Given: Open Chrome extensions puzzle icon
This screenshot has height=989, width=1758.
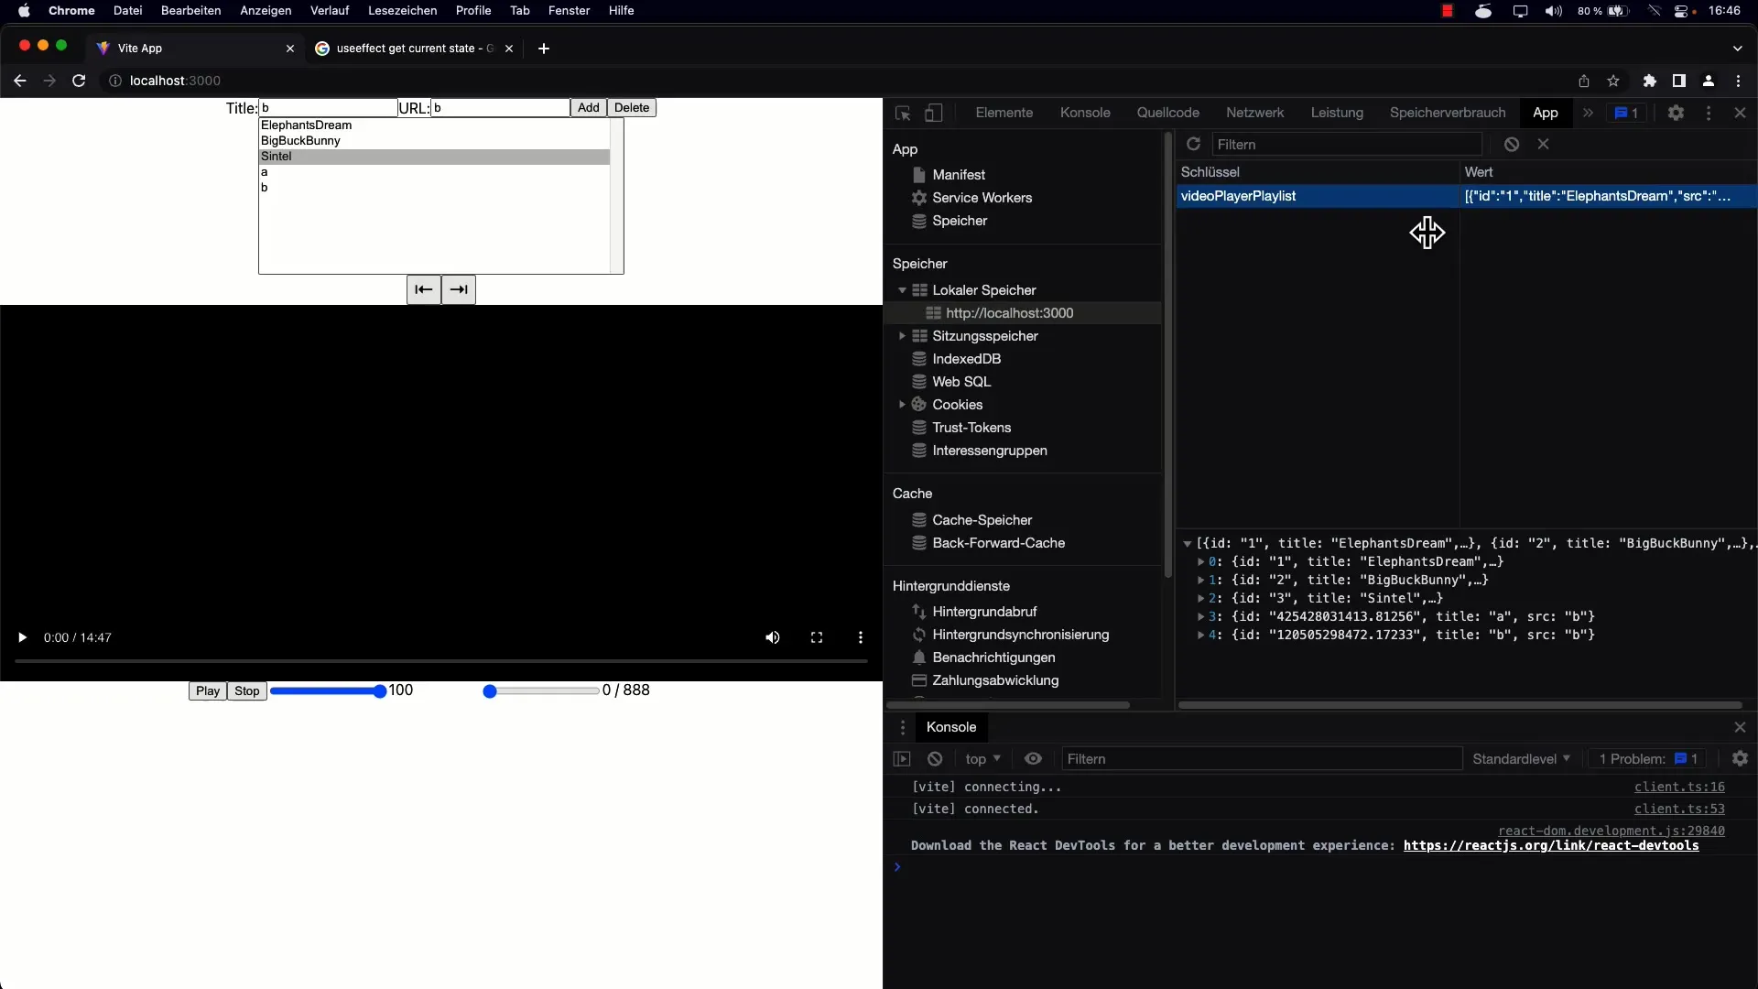Looking at the screenshot, I should [1650, 81].
